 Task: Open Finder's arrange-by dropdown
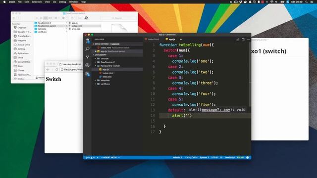pyautogui.click(x=56, y=18)
